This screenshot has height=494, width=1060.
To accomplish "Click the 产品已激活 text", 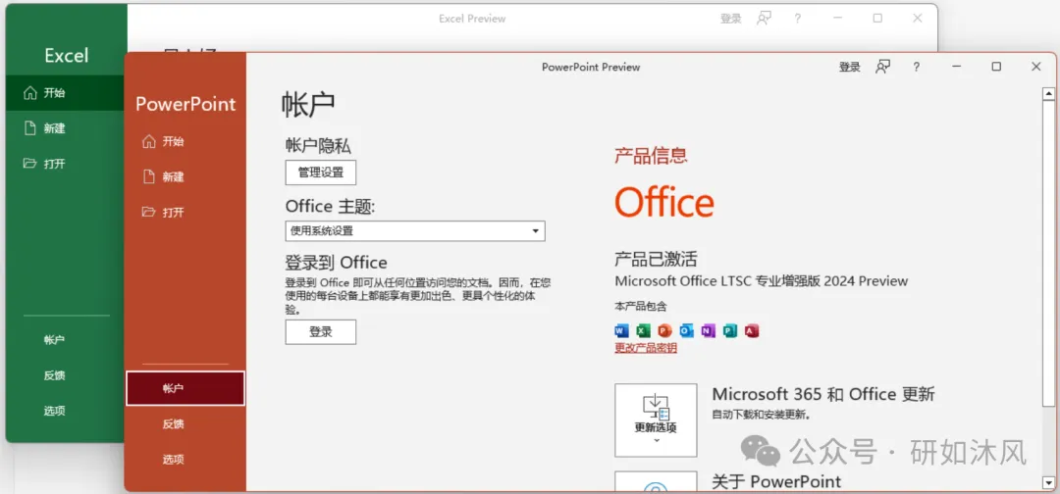I will [x=656, y=259].
